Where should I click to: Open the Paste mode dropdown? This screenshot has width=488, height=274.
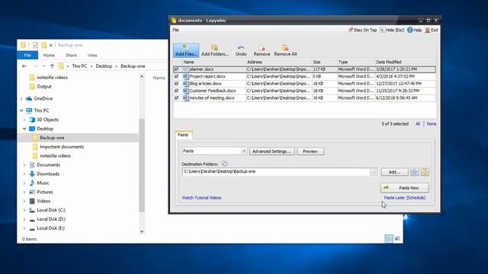244,151
